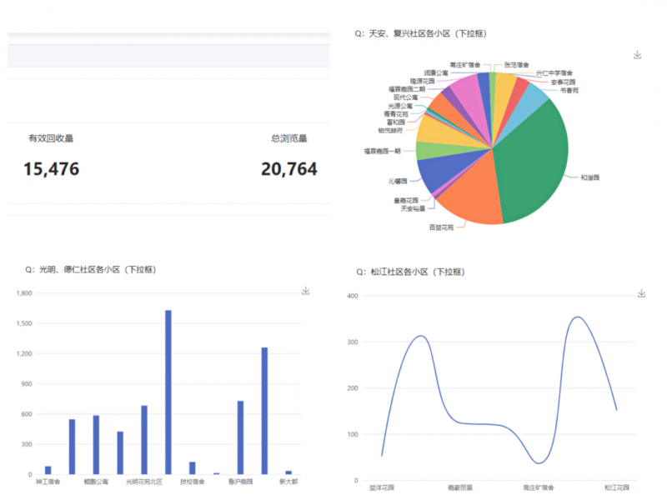667x500 pixels.
Task: Click the bar above 鲁沪嘉园
Action: click(x=240, y=437)
